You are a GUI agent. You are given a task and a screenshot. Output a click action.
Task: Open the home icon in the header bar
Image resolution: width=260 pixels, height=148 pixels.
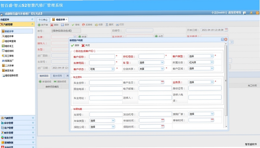click(x=2, y=14)
